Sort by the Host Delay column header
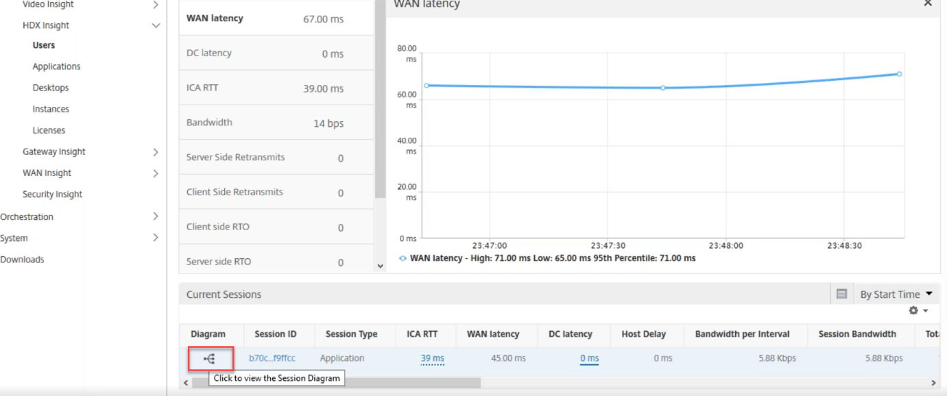 pos(644,334)
